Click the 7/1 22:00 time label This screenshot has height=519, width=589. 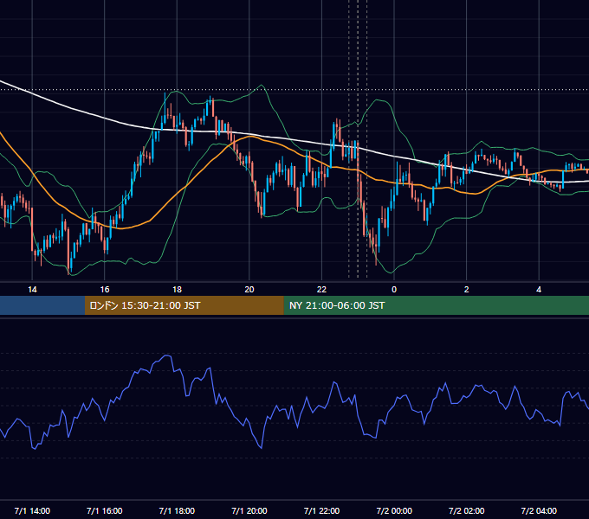(x=321, y=510)
